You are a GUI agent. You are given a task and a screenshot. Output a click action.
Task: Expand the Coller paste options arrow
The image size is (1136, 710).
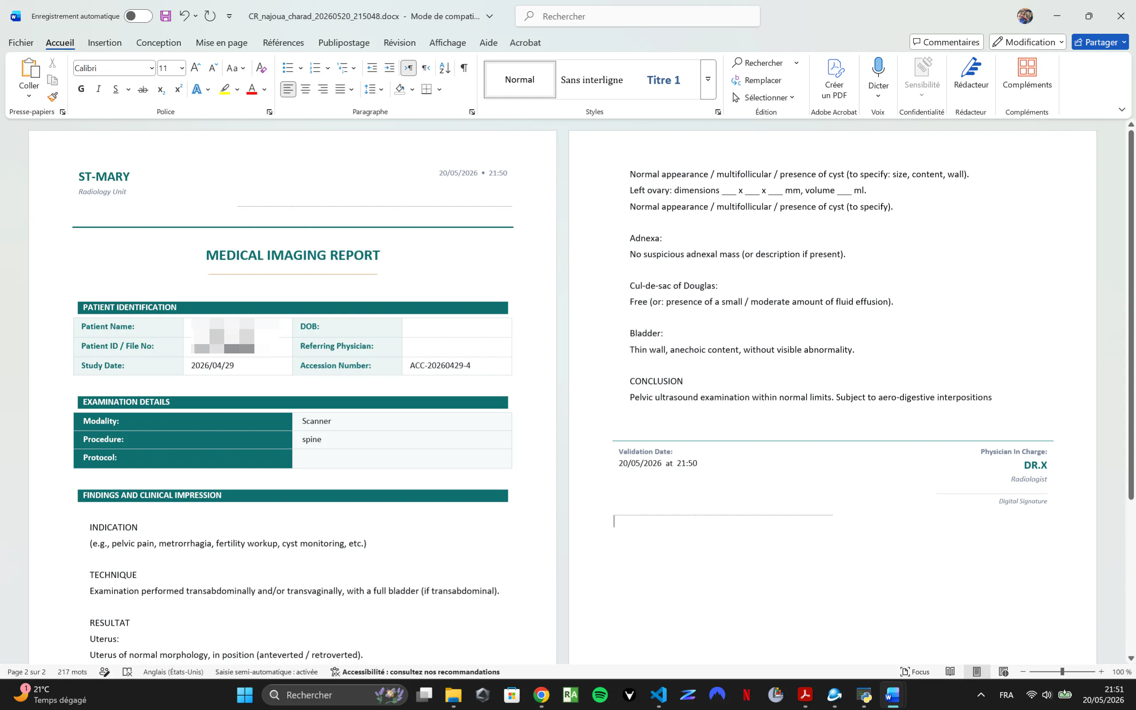(29, 96)
